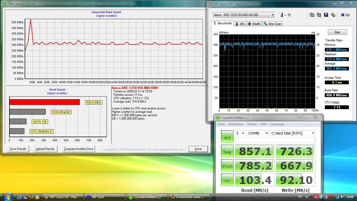
Task: Switch to the Info tab in HD Tune
Action: [240, 24]
